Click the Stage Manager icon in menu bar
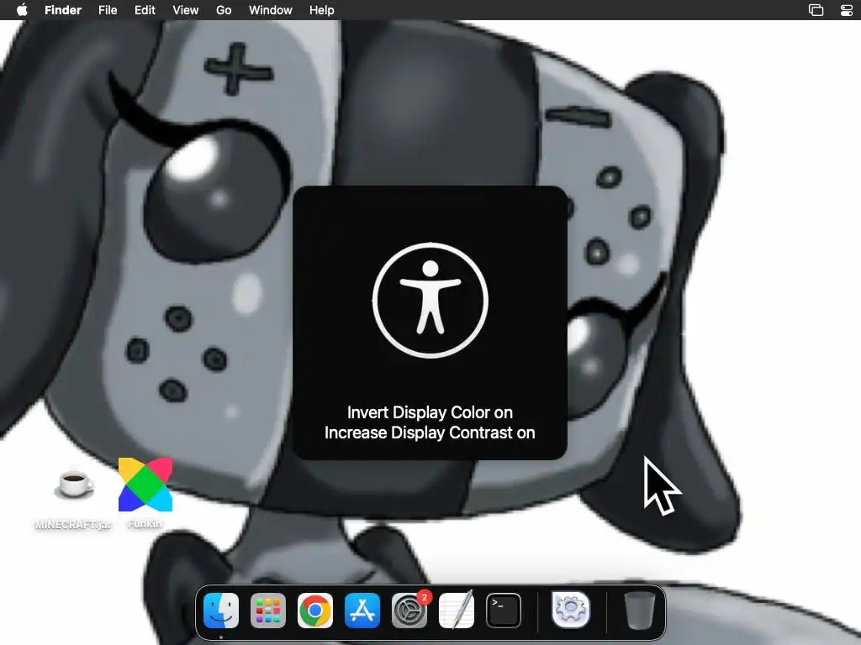The height and width of the screenshot is (645, 861). (x=816, y=10)
